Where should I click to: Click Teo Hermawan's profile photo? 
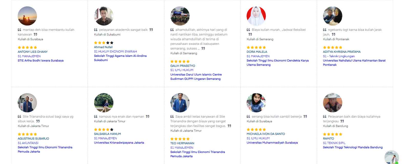tap(180, 103)
